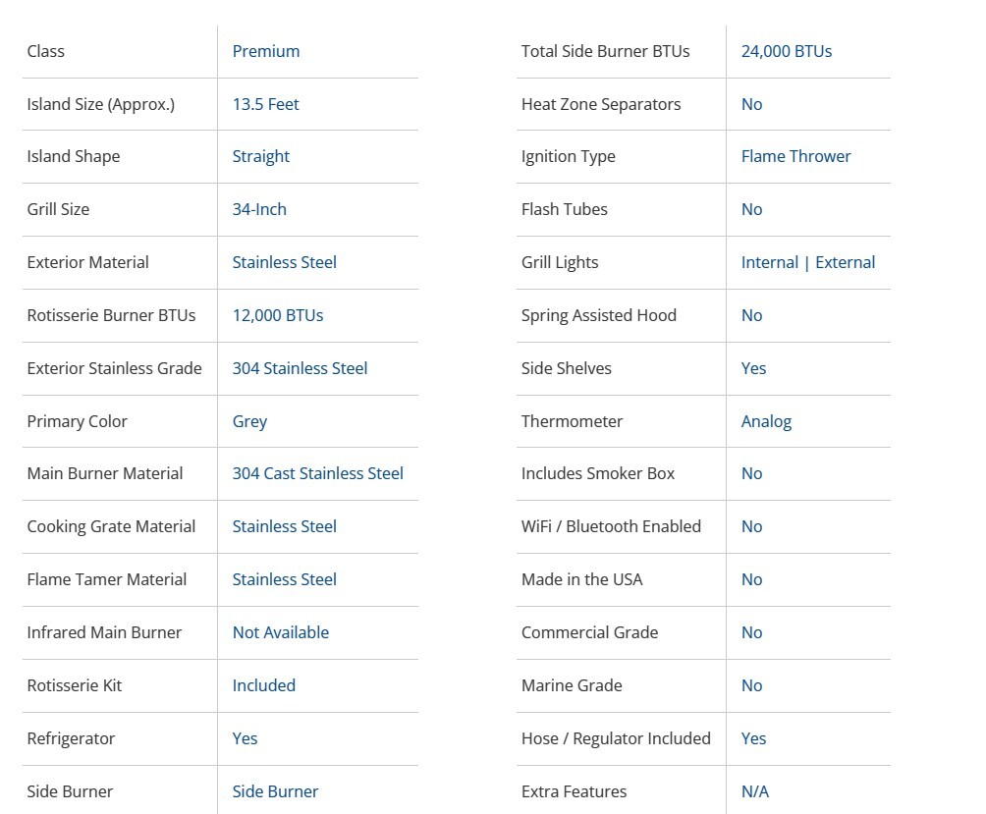Click the Analog thermometer link
Screen dimensions: 986x814
coord(766,421)
